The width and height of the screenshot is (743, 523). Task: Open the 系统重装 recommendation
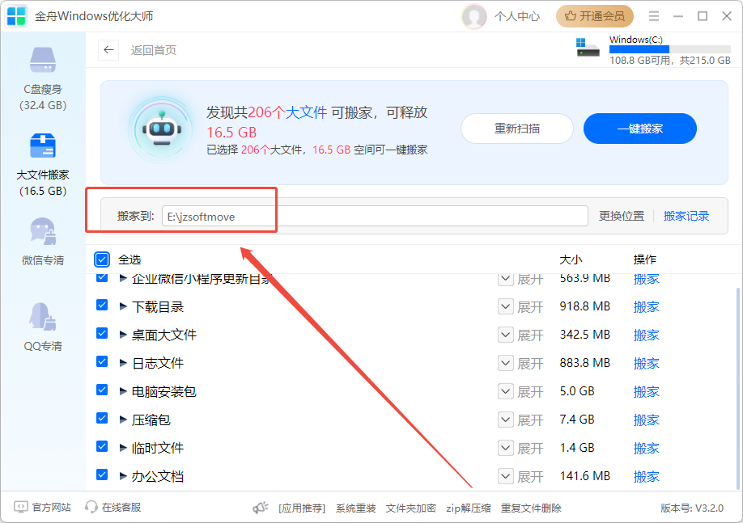(x=356, y=508)
